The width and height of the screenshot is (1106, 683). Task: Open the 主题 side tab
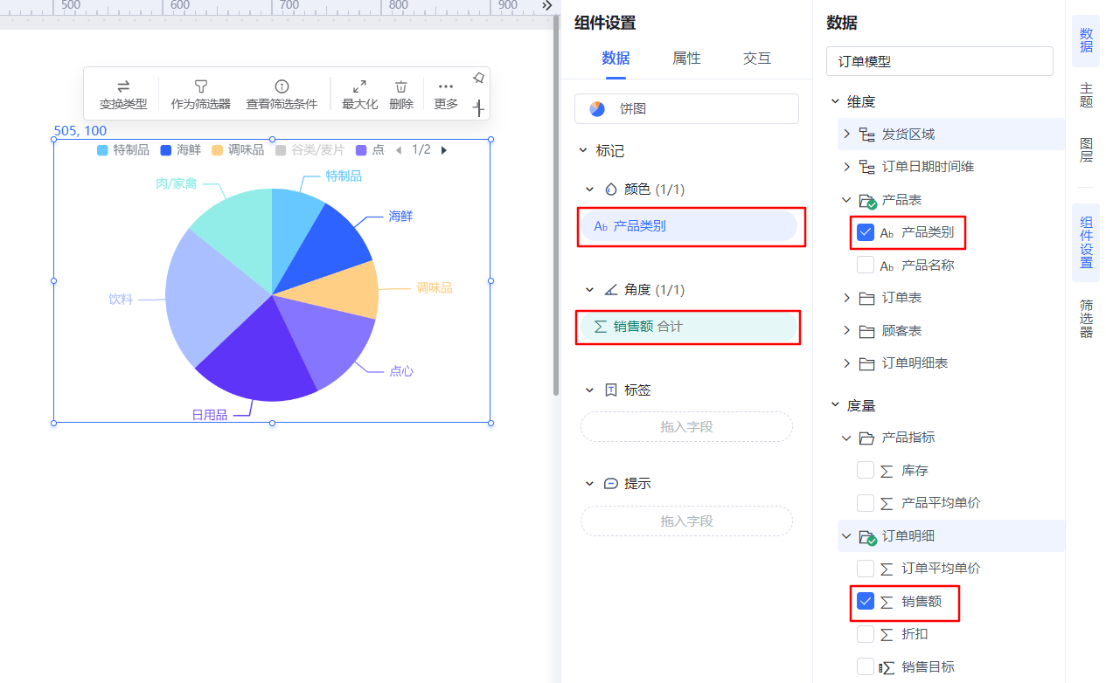point(1086,95)
